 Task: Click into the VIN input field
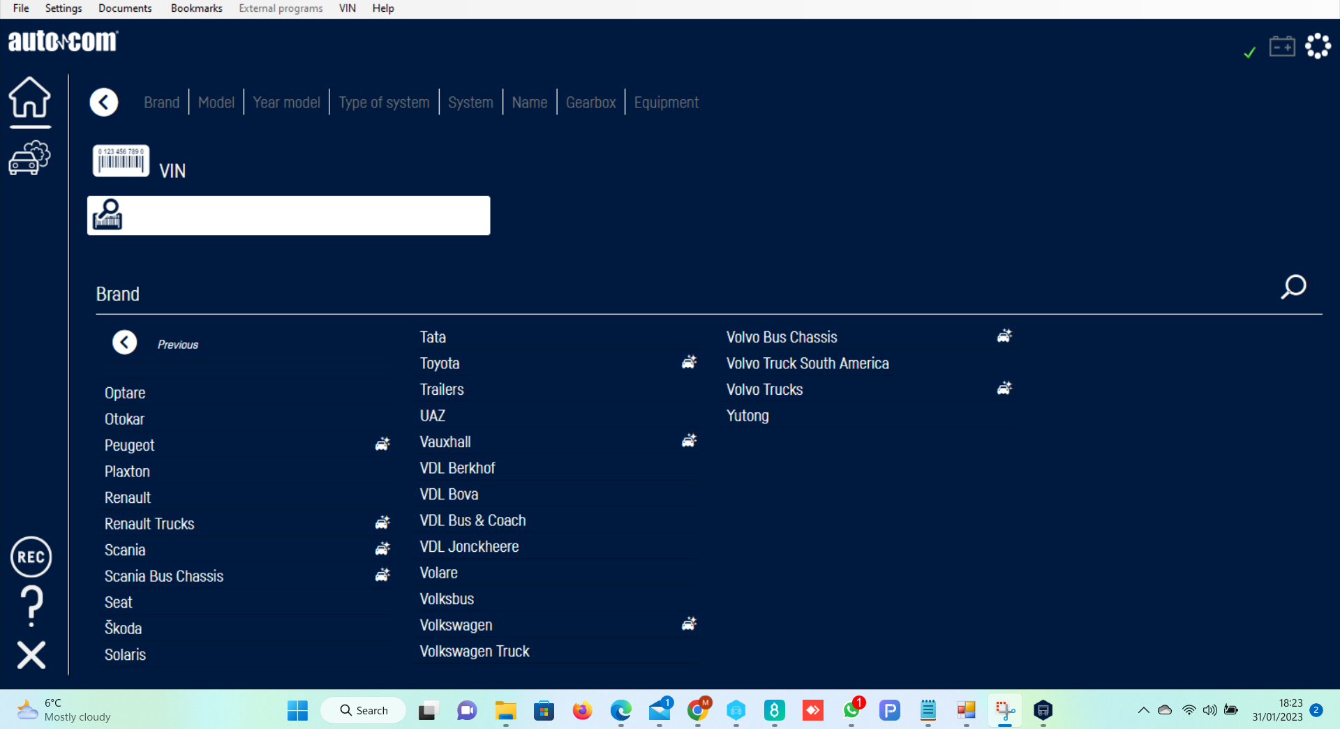tap(288, 216)
